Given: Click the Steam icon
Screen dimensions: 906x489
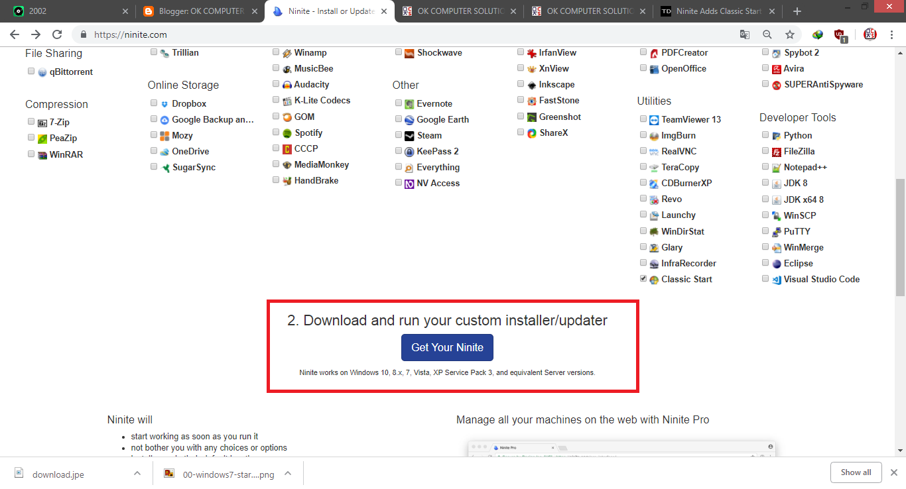Looking at the screenshot, I should pyautogui.click(x=409, y=136).
